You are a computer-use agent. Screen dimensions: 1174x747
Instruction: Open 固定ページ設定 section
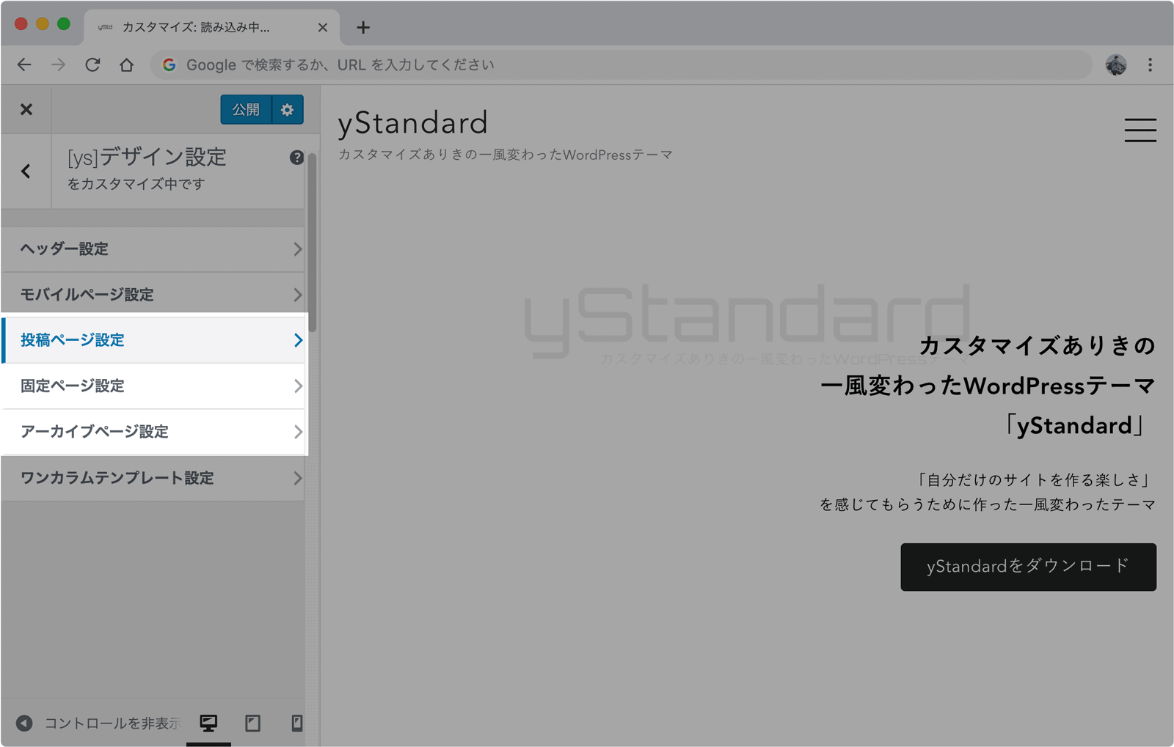tap(153, 386)
